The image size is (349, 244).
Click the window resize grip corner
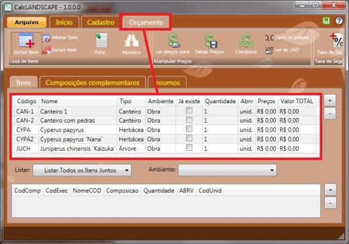tap(342, 237)
